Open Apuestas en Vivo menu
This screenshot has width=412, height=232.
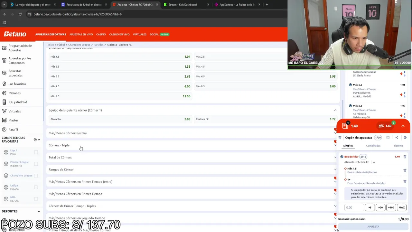(x=81, y=34)
